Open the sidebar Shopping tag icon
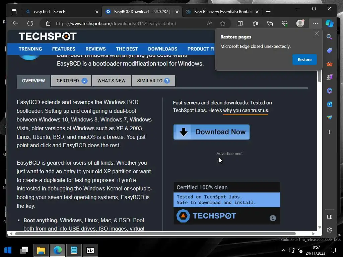Screen dimensions: 343x257 point(330,51)
